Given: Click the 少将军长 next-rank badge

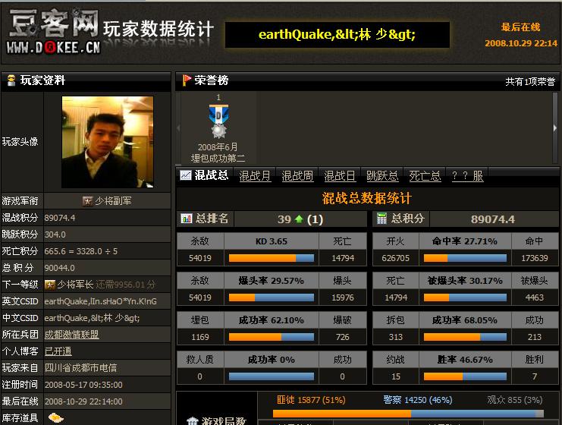Looking at the screenshot, I should coord(49,285).
